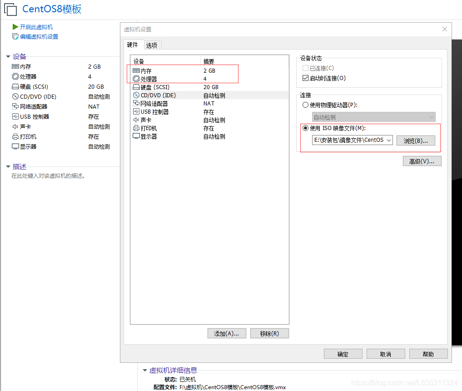The image size is (462, 391).
Task: Select processor icon in left device panel
Action: tap(15, 77)
